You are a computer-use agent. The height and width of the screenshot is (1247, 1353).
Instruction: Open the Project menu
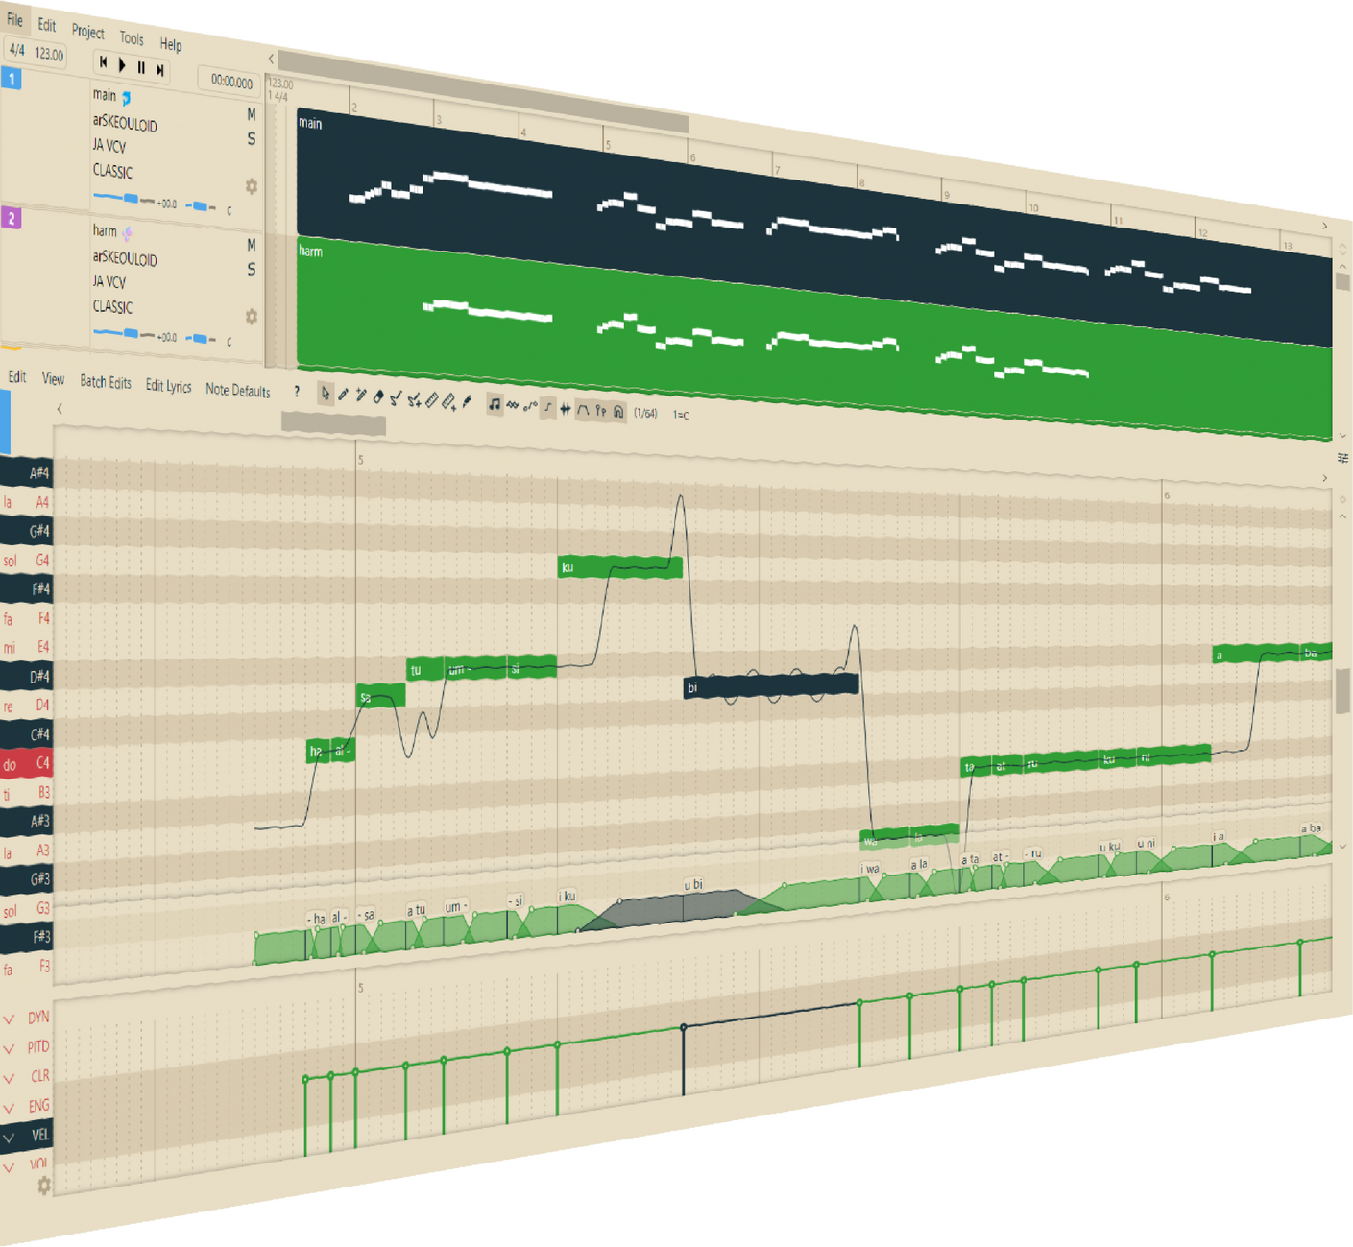tap(87, 31)
